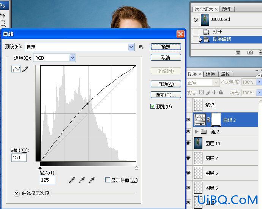The image size is (262, 209).
Task: Expand 曲线显示选项 curve display options
Action: pos(16,194)
